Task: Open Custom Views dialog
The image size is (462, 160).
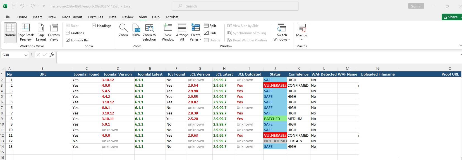Action: coord(54,32)
